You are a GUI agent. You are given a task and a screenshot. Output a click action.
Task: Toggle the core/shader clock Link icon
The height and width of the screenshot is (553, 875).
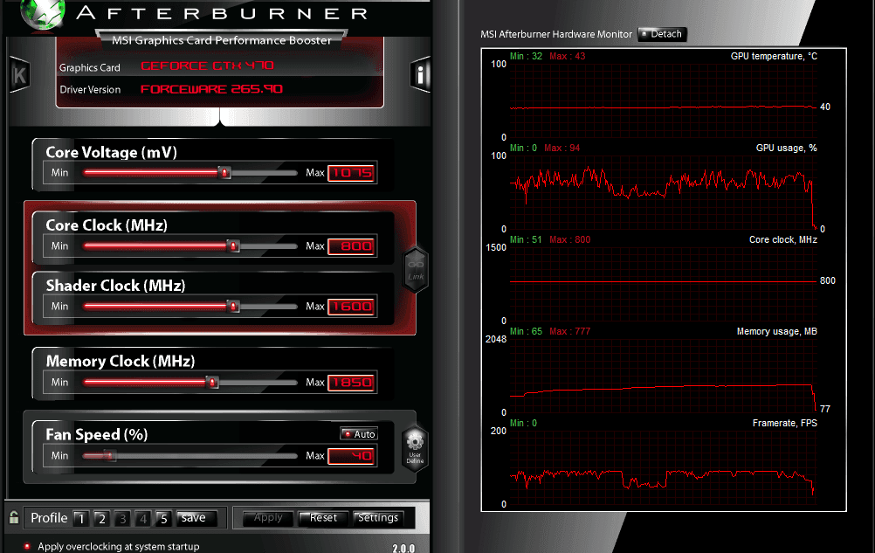click(416, 270)
